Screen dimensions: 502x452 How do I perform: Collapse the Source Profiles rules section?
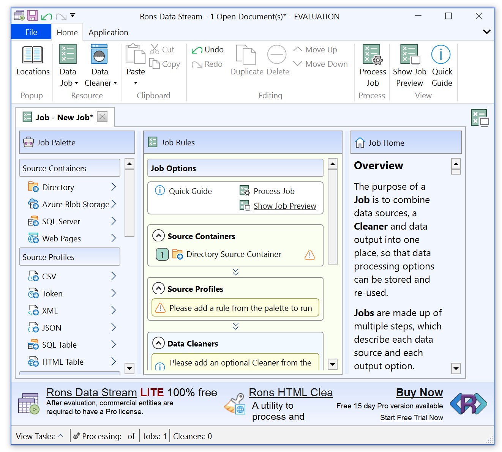[158, 288]
